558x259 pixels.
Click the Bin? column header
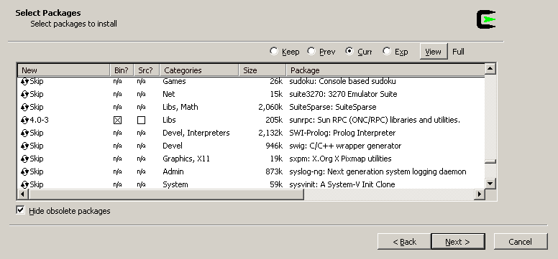[122, 70]
